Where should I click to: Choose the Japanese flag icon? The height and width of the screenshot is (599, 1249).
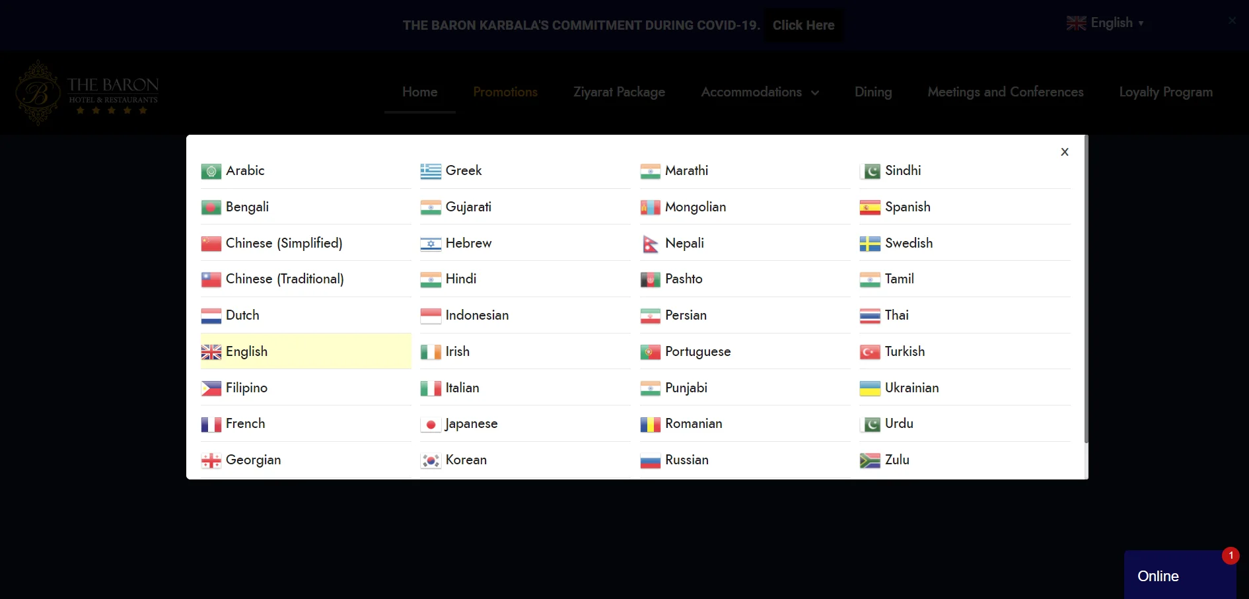[x=431, y=425]
